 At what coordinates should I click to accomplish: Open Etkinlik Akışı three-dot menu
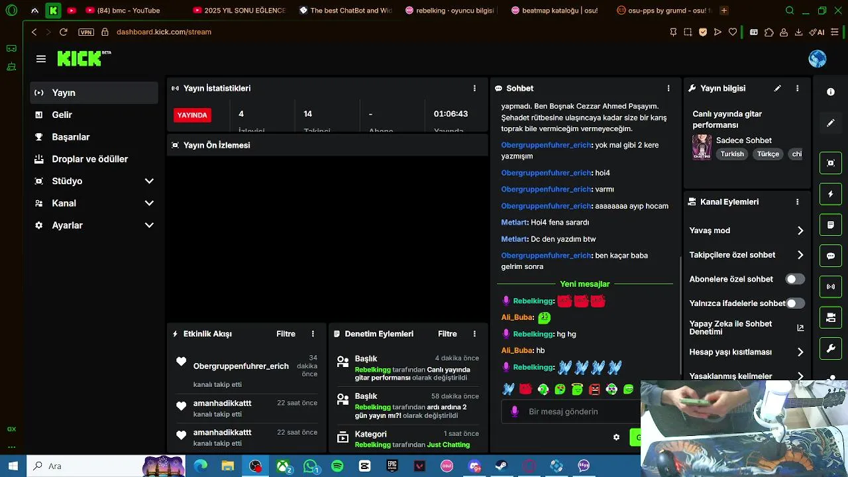[x=313, y=334]
